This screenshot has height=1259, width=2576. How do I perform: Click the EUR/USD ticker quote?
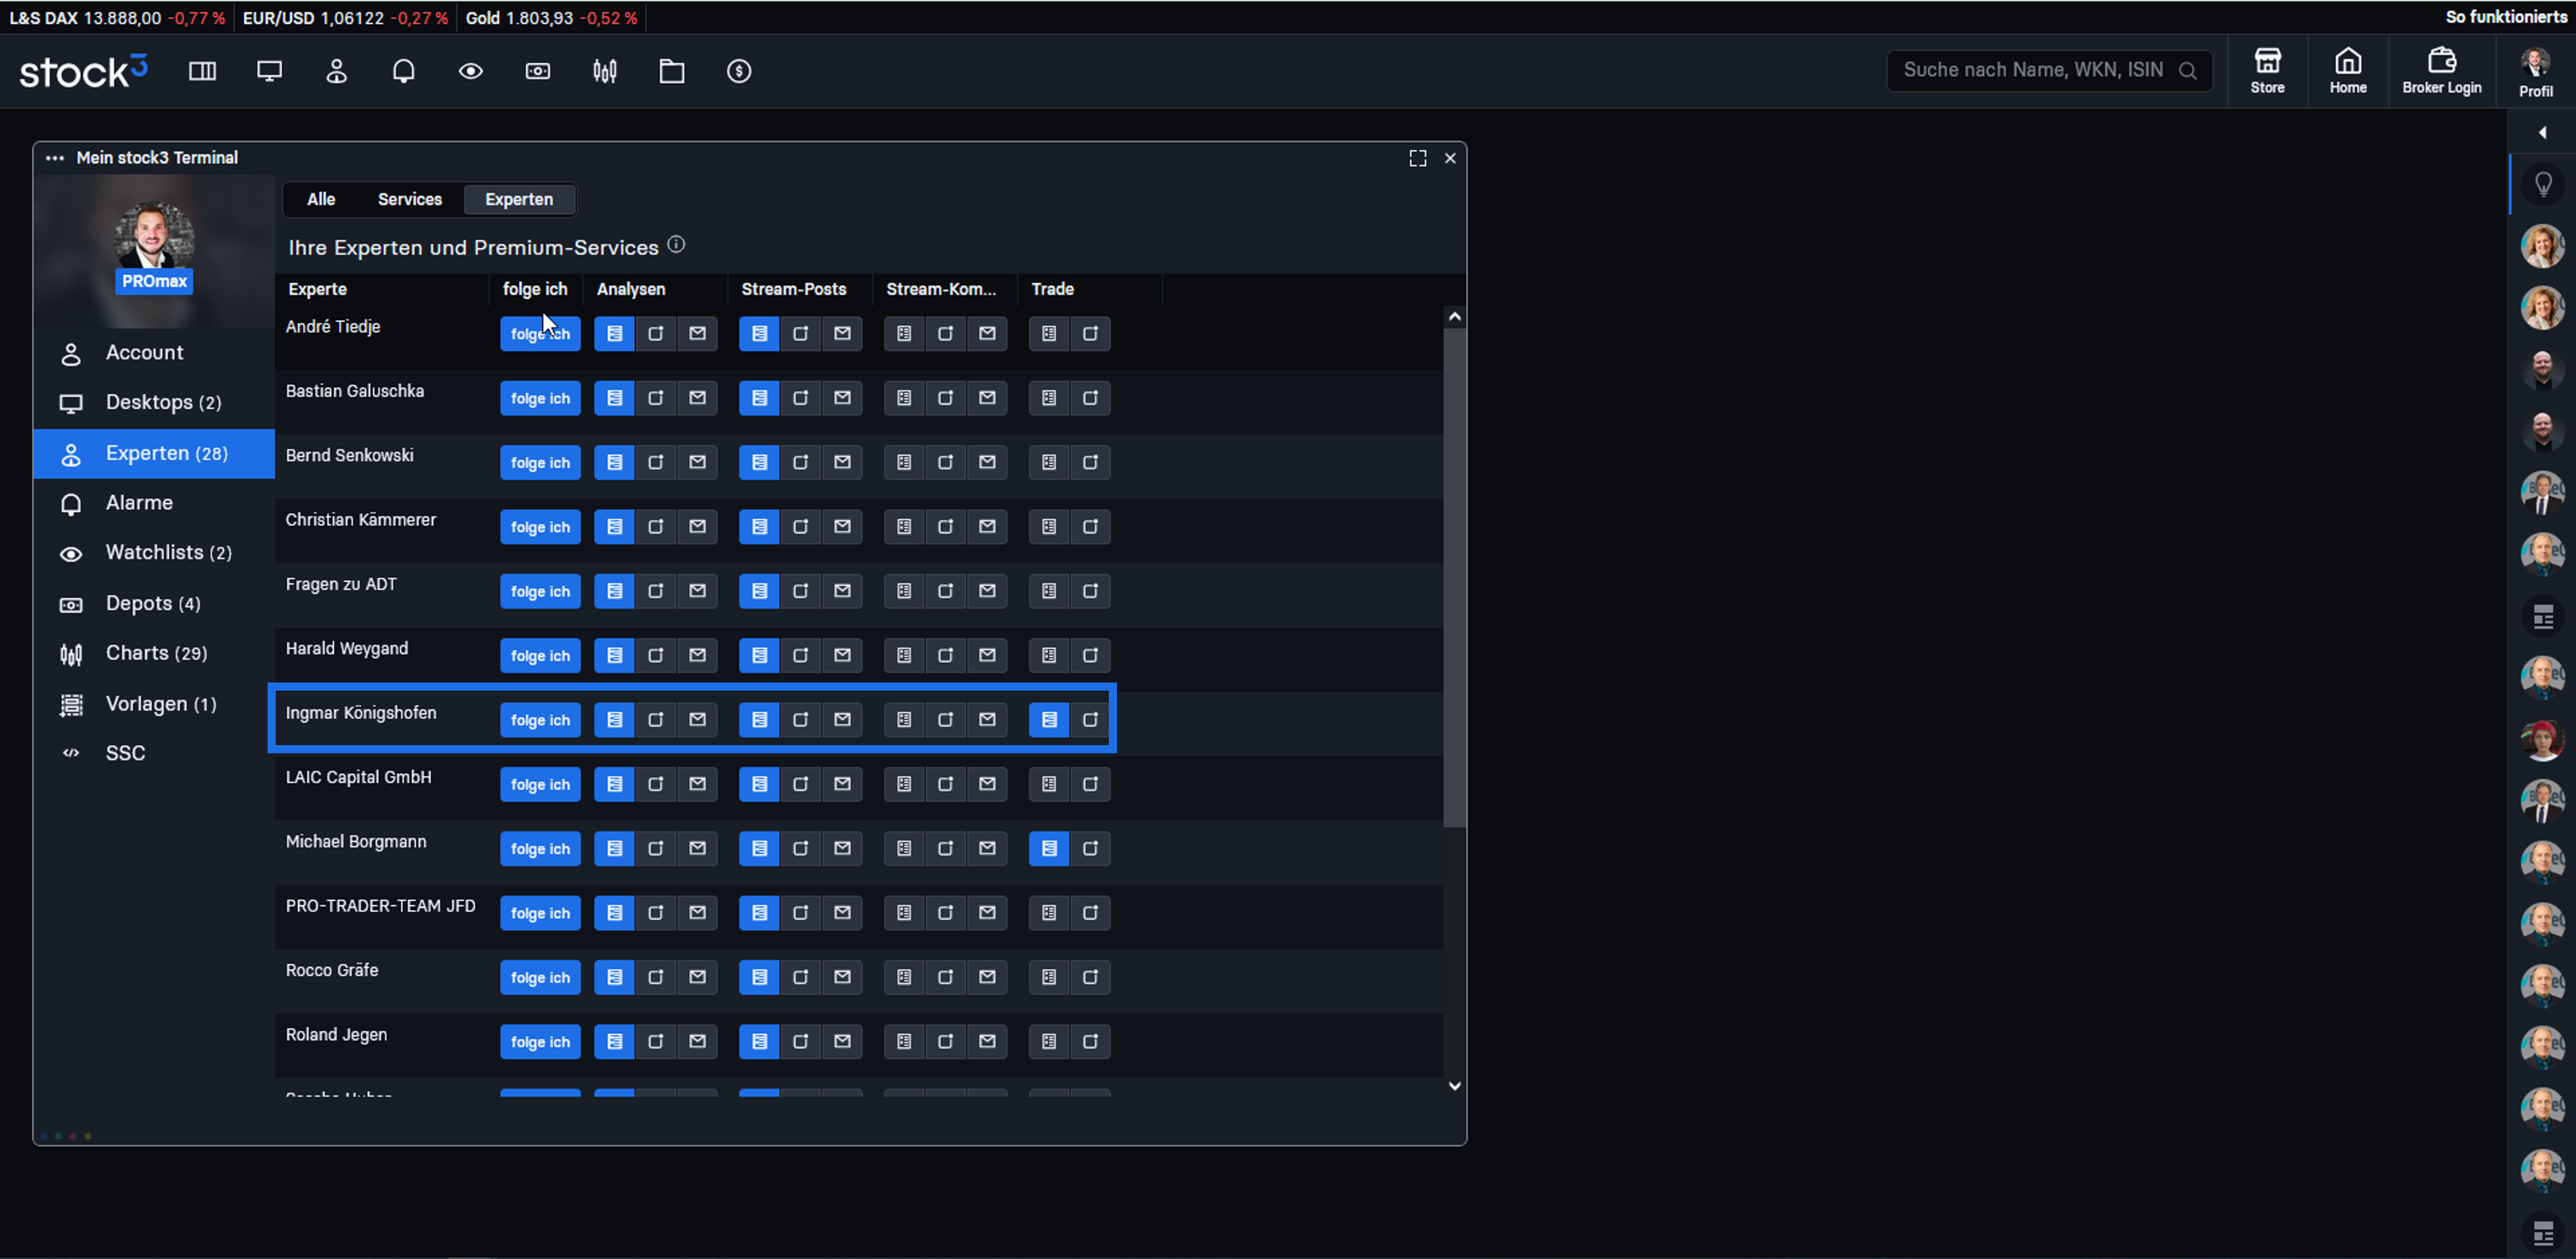345,18
